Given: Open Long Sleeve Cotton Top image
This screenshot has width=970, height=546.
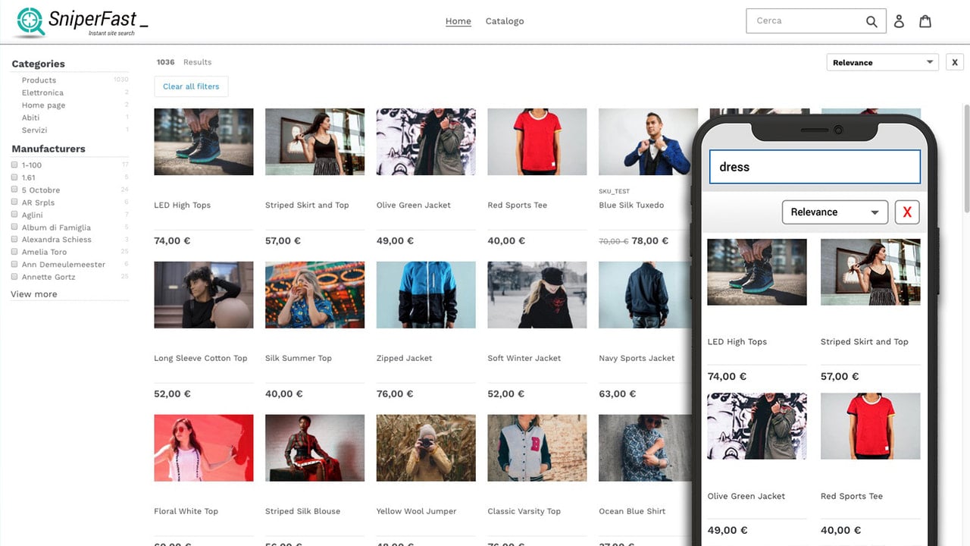Looking at the screenshot, I should pyautogui.click(x=204, y=295).
